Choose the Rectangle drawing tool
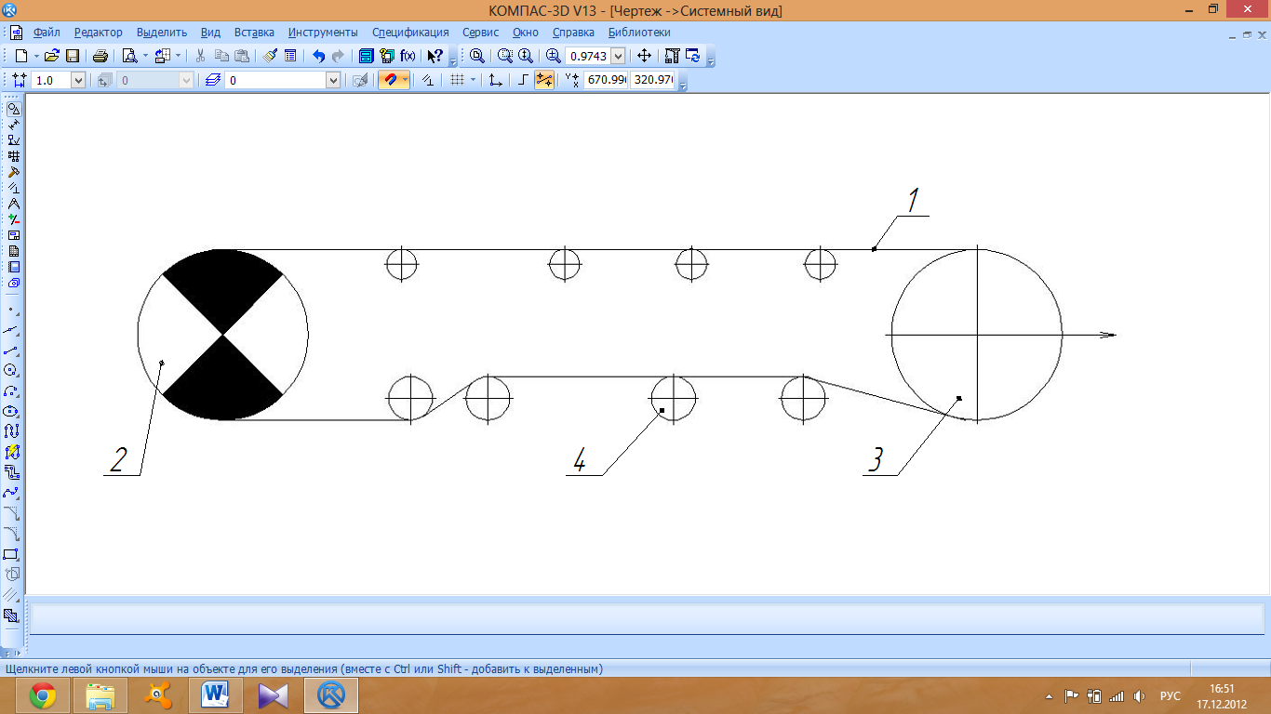This screenshot has width=1271, height=714. (x=12, y=554)
